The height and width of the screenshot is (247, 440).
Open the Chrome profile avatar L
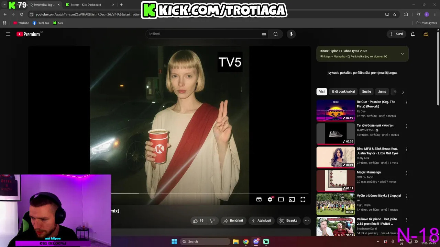[x=427, y=14]
